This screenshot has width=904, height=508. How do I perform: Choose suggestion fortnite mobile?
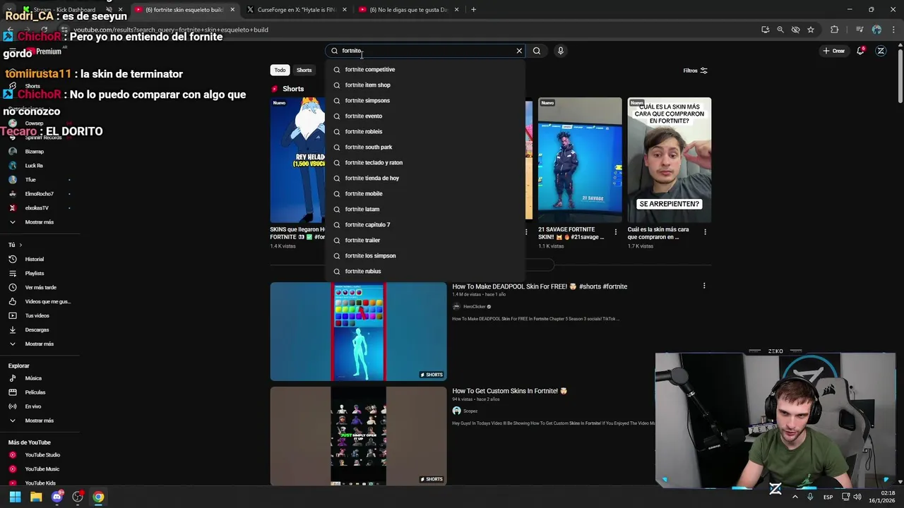(x=425, y=193)
